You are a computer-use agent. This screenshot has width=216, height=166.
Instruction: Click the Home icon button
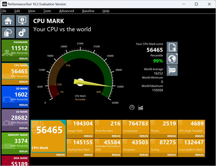tap(8, 21)
